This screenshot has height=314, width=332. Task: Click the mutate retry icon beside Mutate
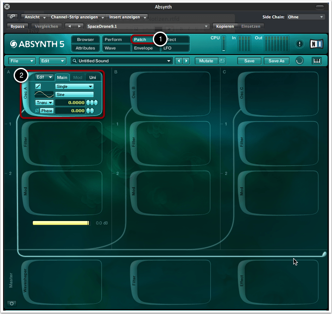222,61
